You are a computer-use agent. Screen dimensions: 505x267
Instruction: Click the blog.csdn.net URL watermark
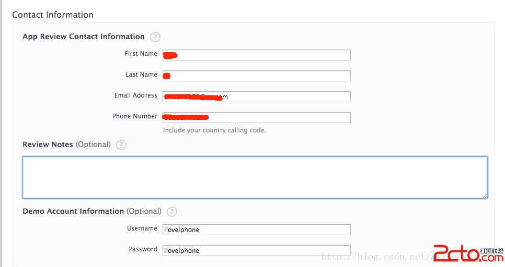pos(376,257)
